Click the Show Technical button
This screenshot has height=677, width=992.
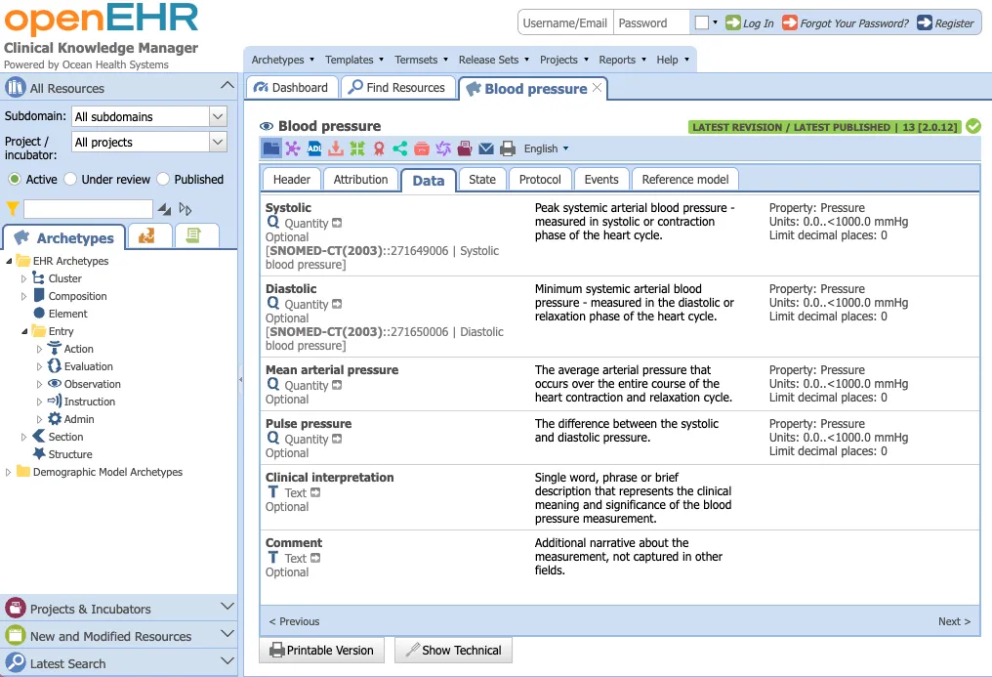tap(453, 650)
